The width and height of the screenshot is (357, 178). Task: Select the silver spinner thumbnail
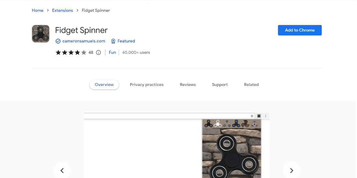pos(254,124)
